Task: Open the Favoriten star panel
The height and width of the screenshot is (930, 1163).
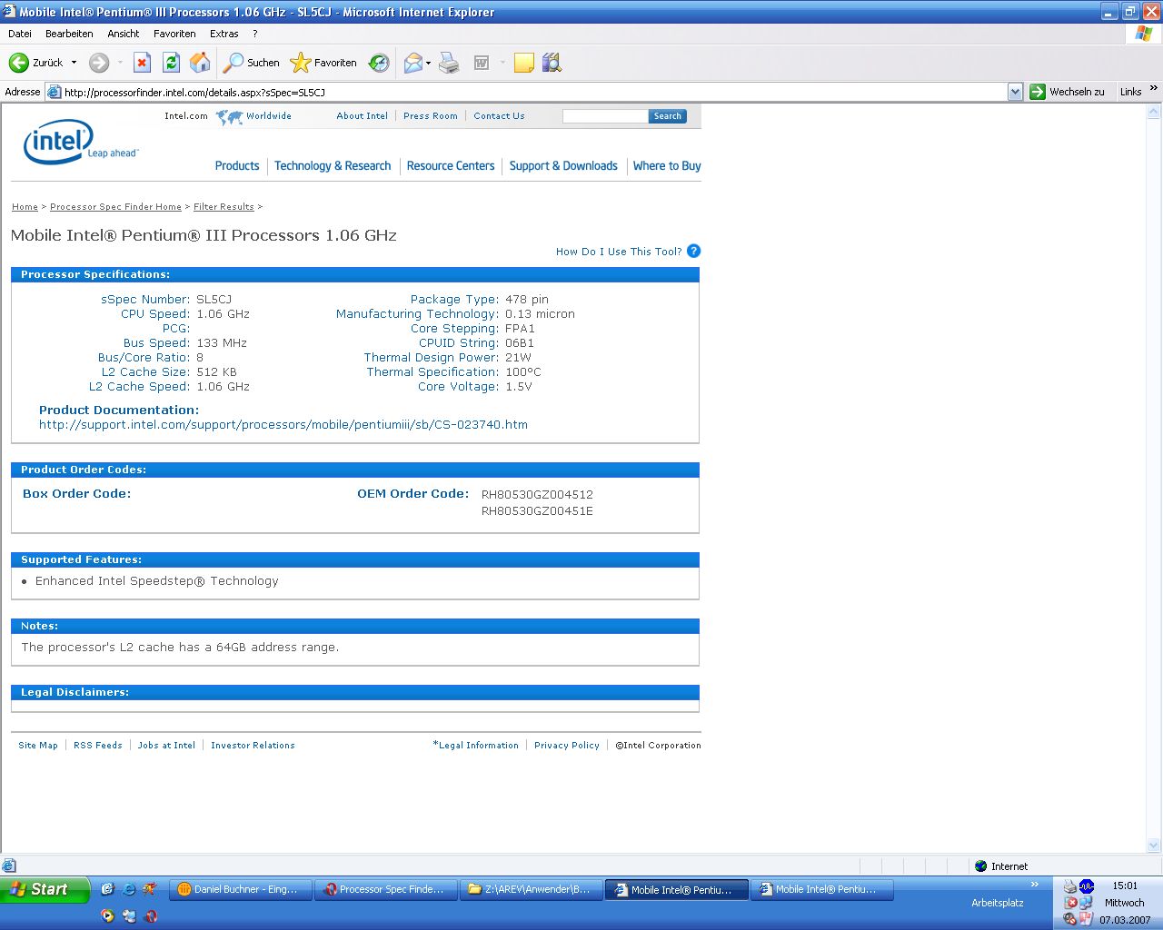Action: tap(323, 63)
